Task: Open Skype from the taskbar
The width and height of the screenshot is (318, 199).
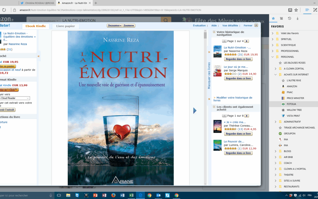Action: coord(168,195)
